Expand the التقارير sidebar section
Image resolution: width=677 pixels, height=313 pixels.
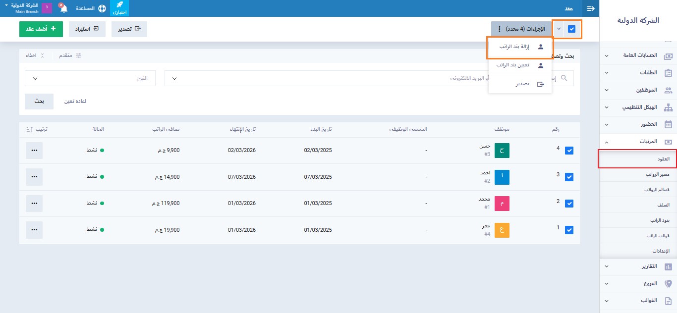point(607,267)
